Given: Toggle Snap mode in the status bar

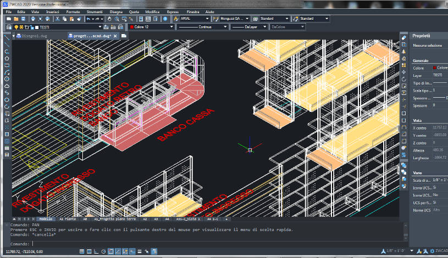Looking at the screenshot, I should (x=82, y=251).
